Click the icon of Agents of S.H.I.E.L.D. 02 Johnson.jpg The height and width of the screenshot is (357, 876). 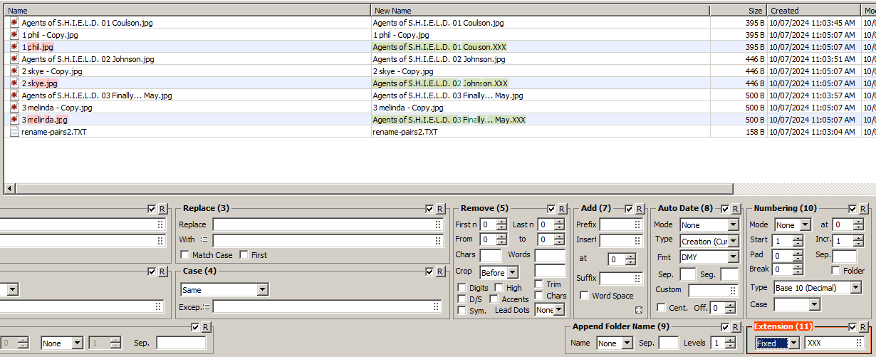tap(14, 59)
